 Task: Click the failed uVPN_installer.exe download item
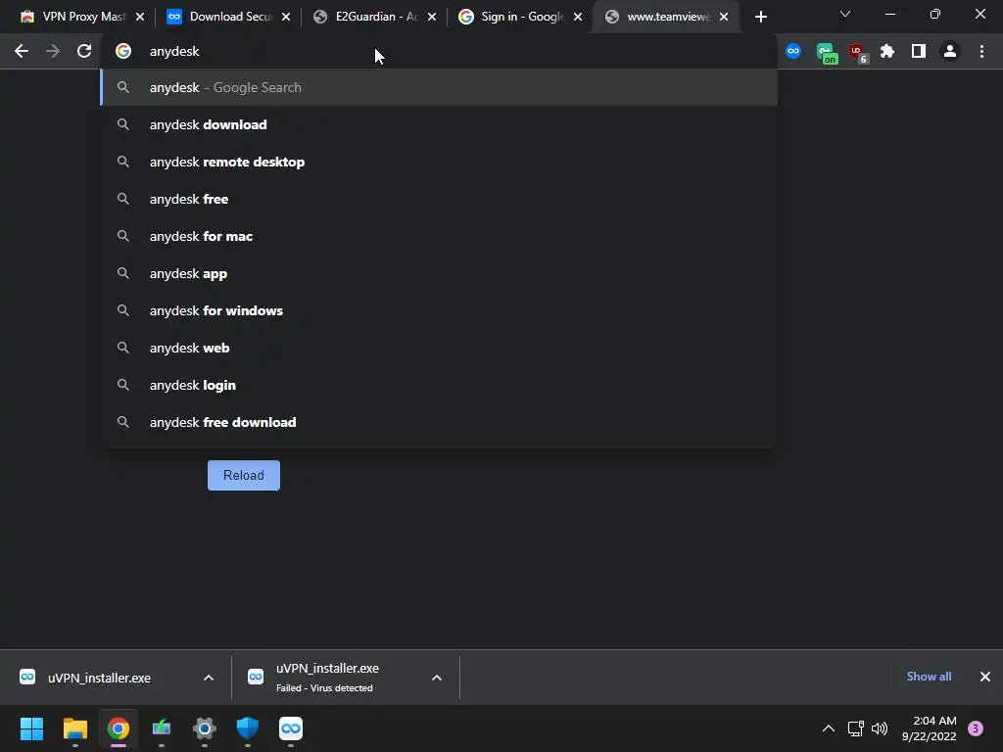[326, 678]
